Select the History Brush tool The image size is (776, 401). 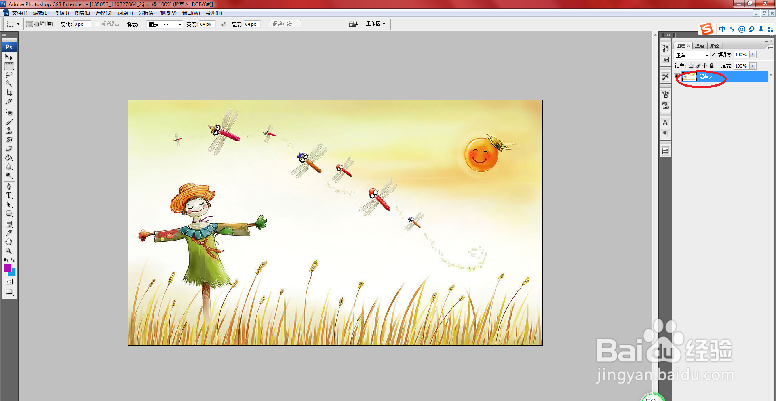click(9, 140)
